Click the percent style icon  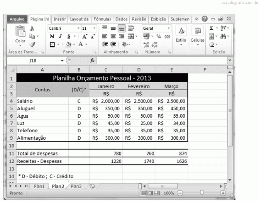coord(159,36)
